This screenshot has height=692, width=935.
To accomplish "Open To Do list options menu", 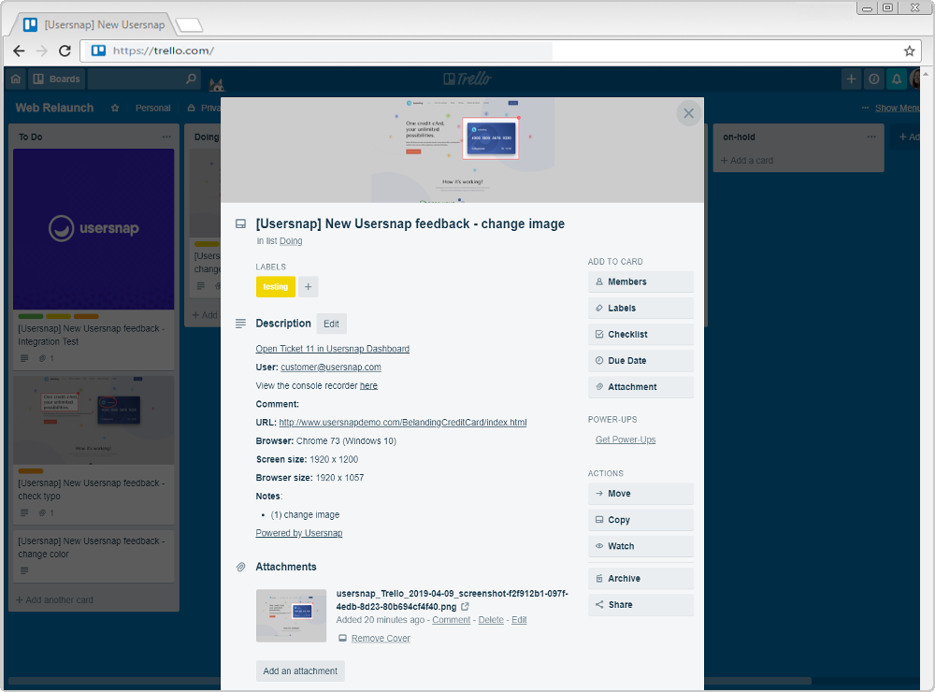I will click(x=166, y=137).
